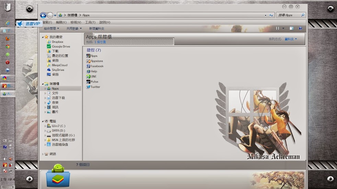The image size is (337, 189).
Task: Open the 編輯(E) menu
Action: pos(61,22)
